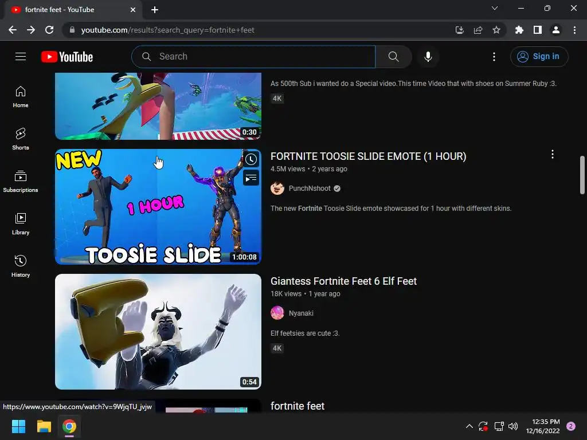The height and width of the screenshot is (440, 587).
Task: Reload the page
Action: point(49,30)
